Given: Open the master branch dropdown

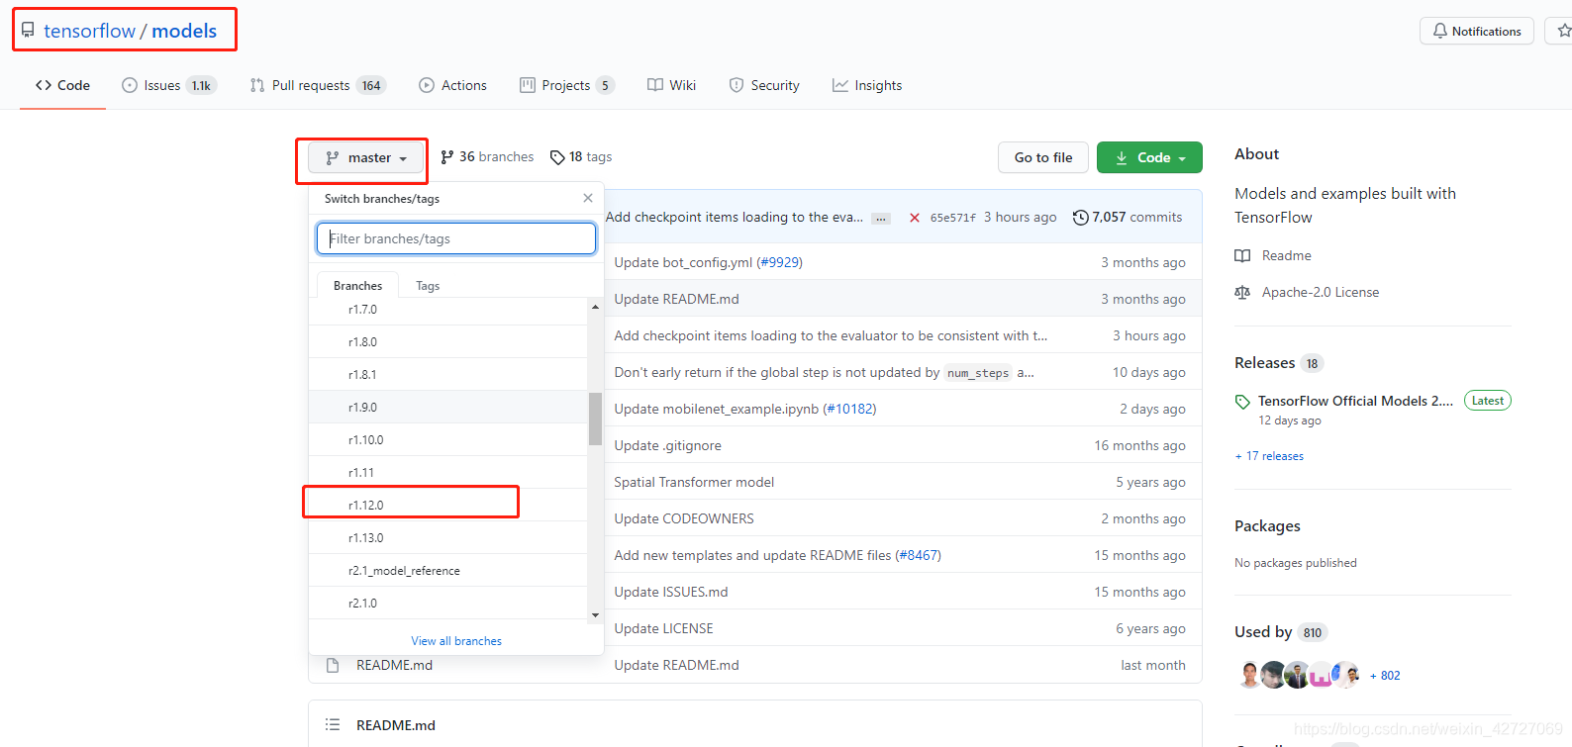Looking at the screenshot, I should coord(366,158).
